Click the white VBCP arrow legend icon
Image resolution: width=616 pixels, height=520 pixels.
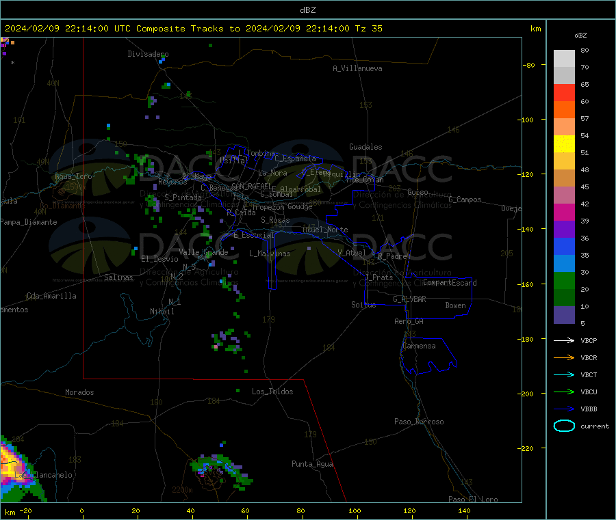(x=564, y=340)
